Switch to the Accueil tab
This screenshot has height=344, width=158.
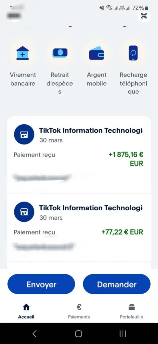click(26, 311)
